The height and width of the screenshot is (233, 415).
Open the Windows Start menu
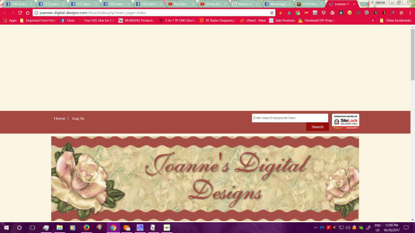coord(6,227)
